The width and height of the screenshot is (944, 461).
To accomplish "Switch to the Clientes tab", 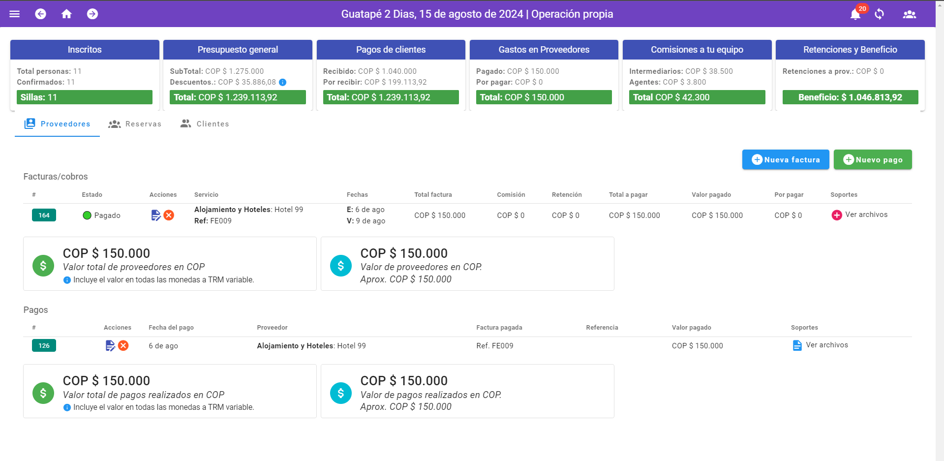I will (x=205, y=124).
